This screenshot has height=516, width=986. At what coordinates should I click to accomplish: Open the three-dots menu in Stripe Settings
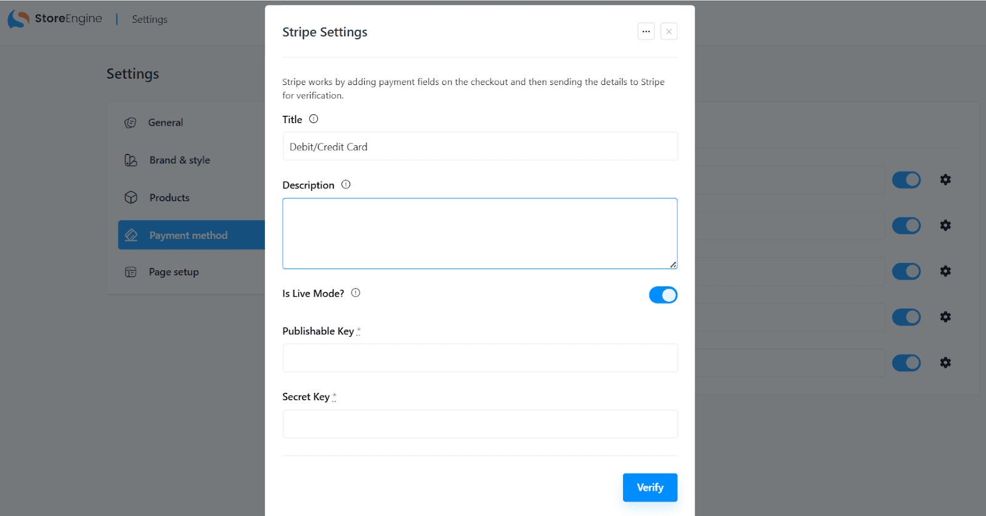pyautogui.click(x=646, y=31)
